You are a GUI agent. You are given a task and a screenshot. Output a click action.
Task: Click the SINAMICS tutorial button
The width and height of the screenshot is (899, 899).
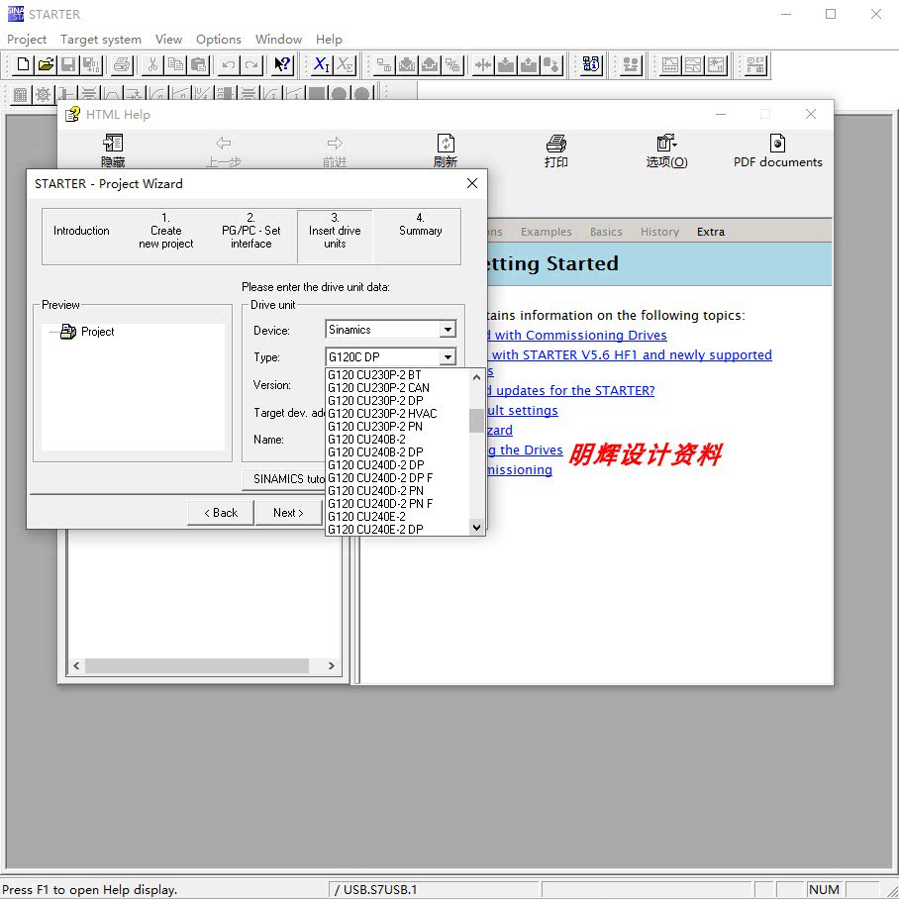point(284,479)
